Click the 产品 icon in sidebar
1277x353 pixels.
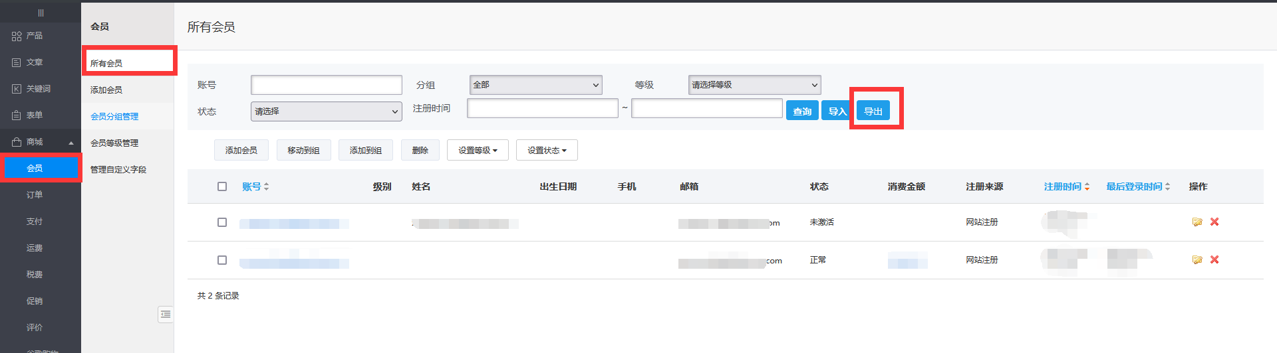click(x=17, y=36)
